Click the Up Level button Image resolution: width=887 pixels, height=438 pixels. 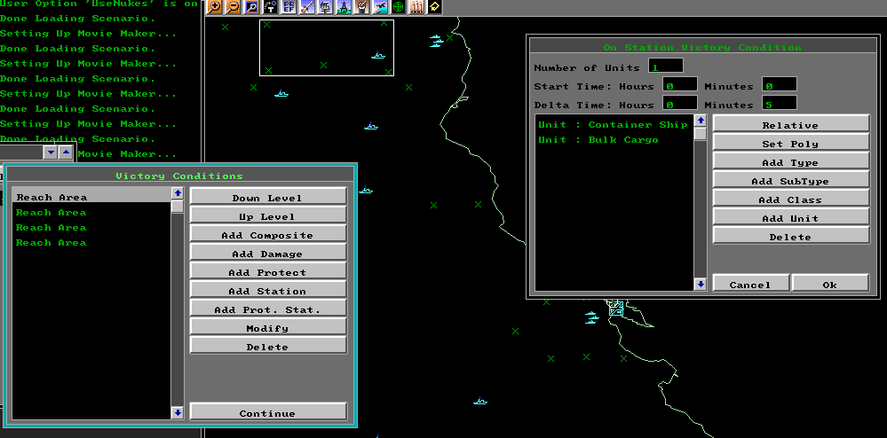[x=267, y=215]
